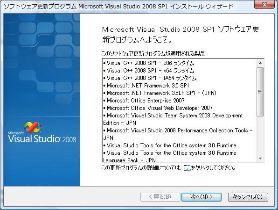Open the update details link before をクリックしてください
This screenshot has width=278, height=210.
point(187,168)
